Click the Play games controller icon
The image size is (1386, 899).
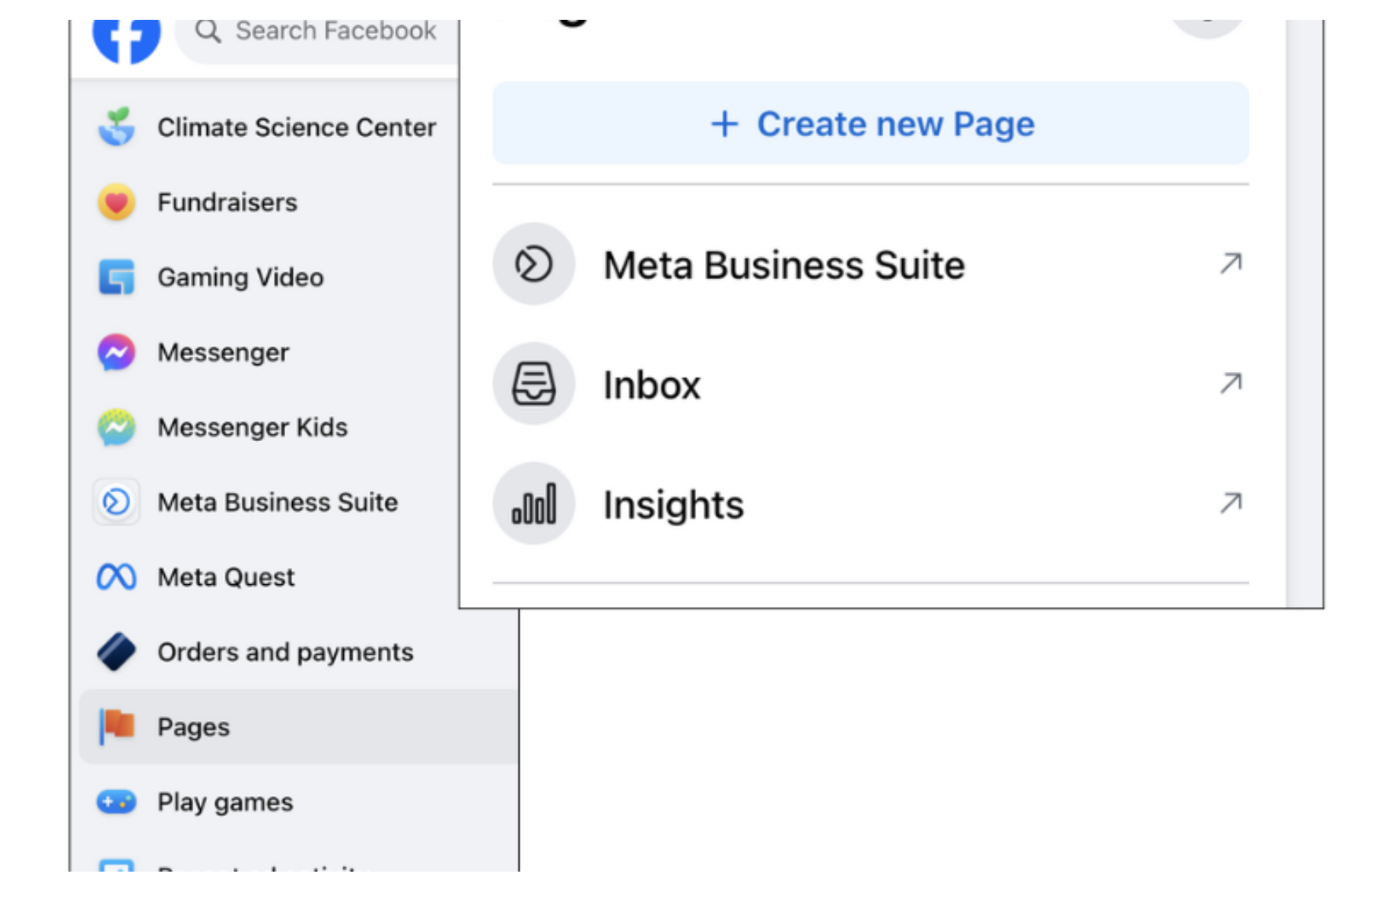pyautogui.click(x=116, y=802)
